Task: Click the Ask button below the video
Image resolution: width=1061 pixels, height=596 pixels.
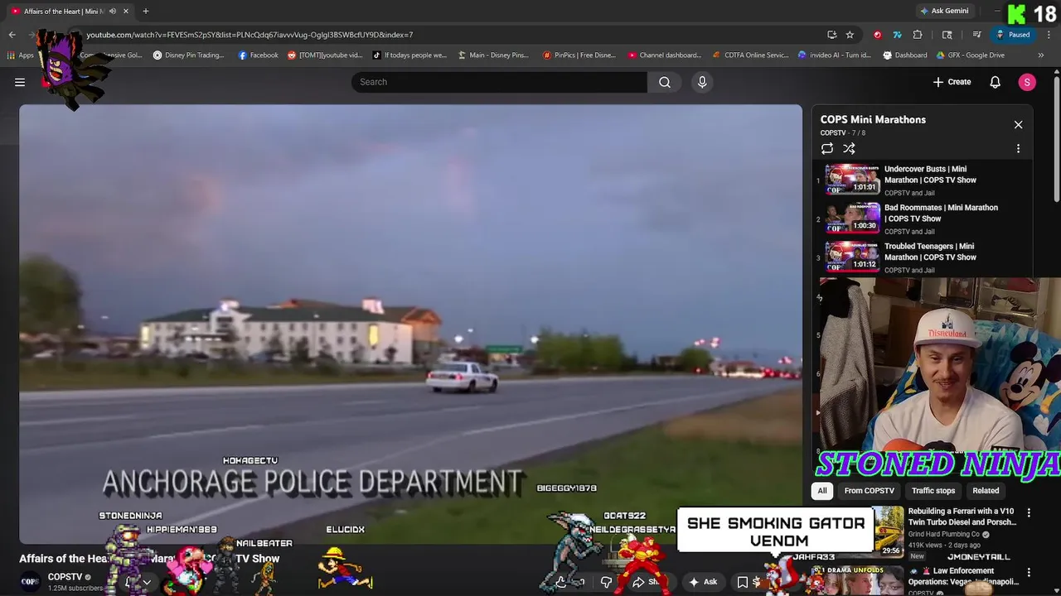Action: tap(703, 582)
